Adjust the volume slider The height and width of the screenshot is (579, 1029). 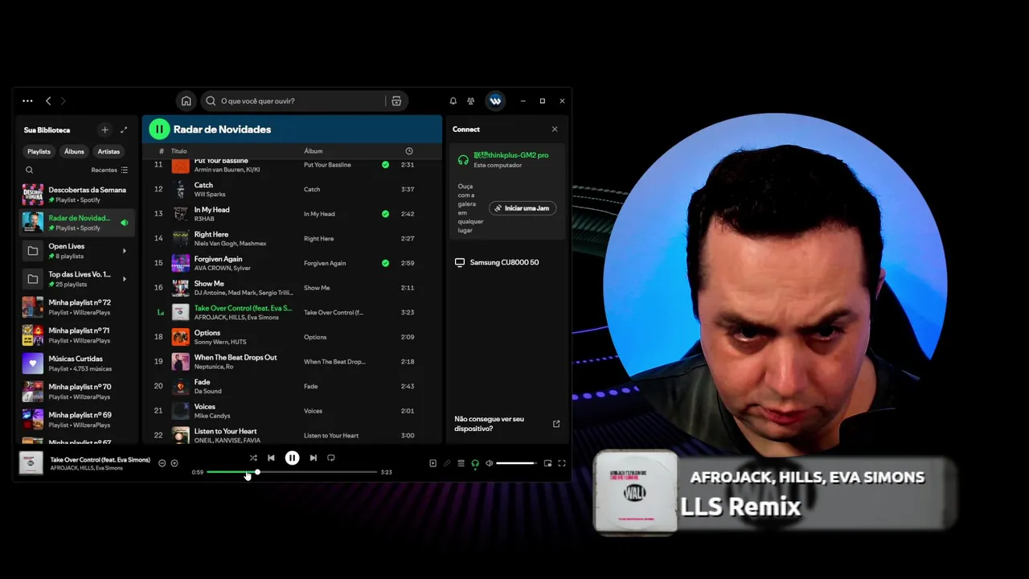[515, 463]
